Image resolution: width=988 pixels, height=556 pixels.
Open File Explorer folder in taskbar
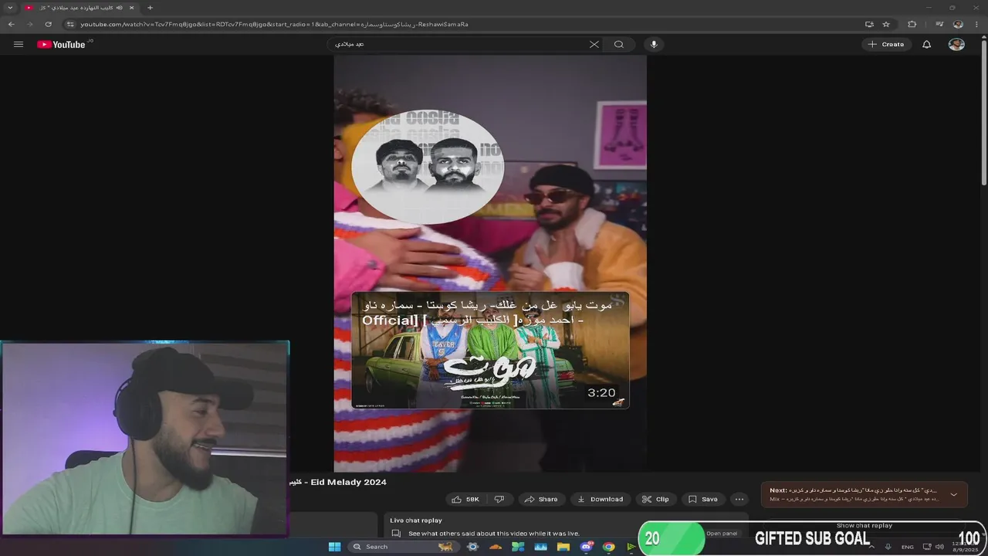pyautogui.click(x=563, y=547)
